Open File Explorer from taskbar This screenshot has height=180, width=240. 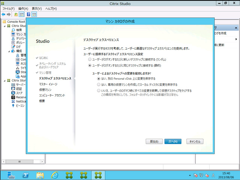pyautogui.click(x=40, y=175)
